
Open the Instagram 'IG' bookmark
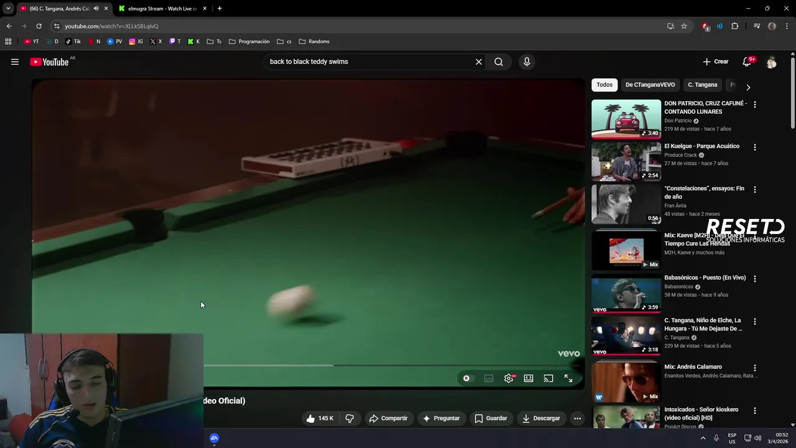[x=136, y=42]
